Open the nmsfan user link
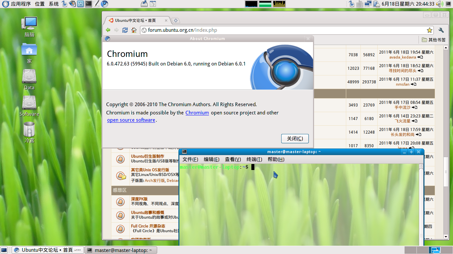The image size is (453, 254). (x=403, y=84)
